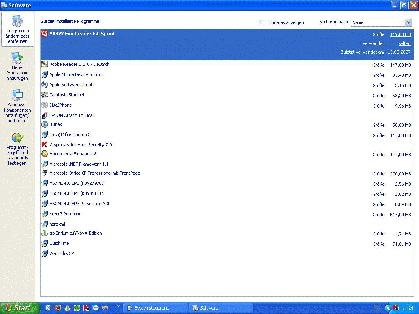Click 'Programmzugriff und -standards festlegen' icon
This screenshot has width=419, height=314.
point(17,138)
